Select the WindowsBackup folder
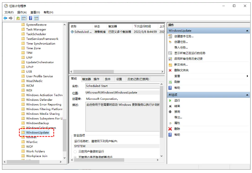The height and width of the screenshot is (173, 252). click(x=37, y=123)
